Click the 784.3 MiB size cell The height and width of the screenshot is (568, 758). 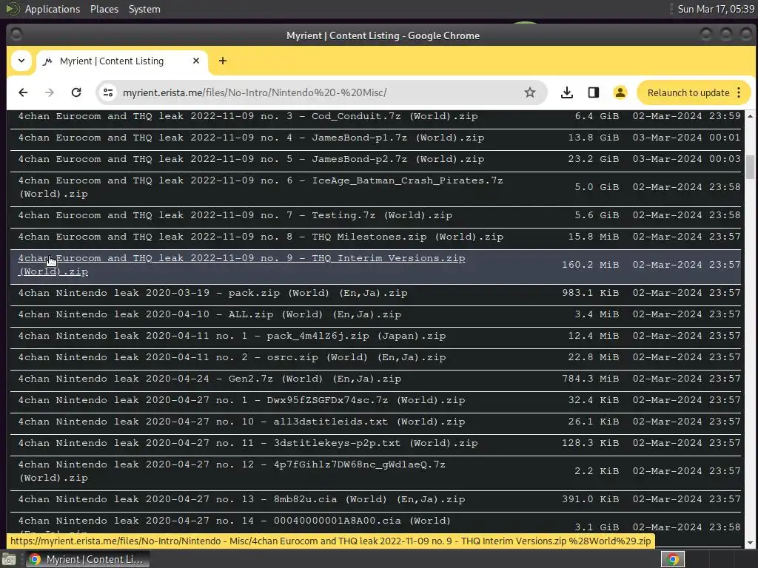pos(590,379)
